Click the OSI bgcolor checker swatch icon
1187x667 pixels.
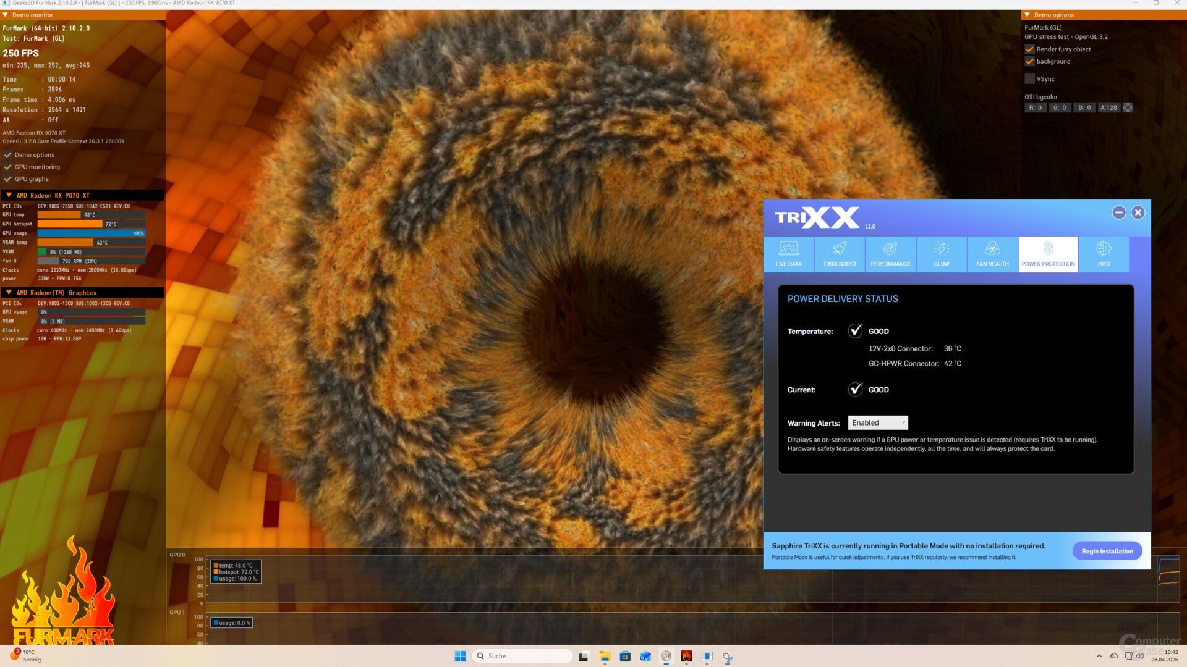click(x=1128, y=107)
